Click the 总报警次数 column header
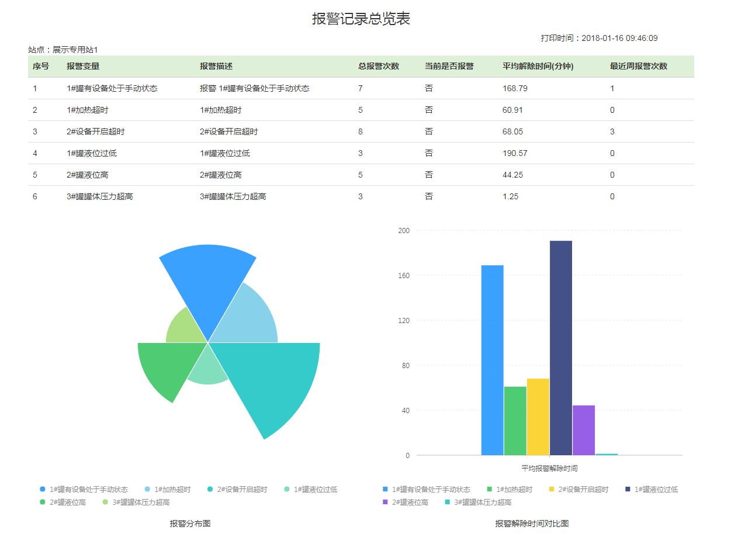Screen dimensions: 731x558 click(x=379, y=67)
